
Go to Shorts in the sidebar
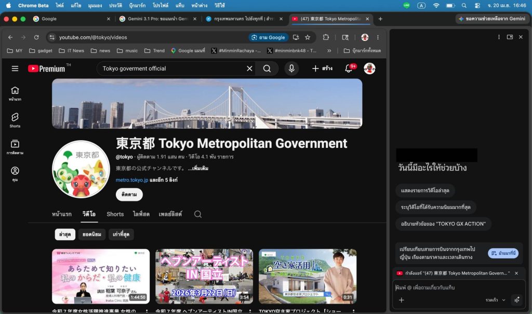coord(15,120)
